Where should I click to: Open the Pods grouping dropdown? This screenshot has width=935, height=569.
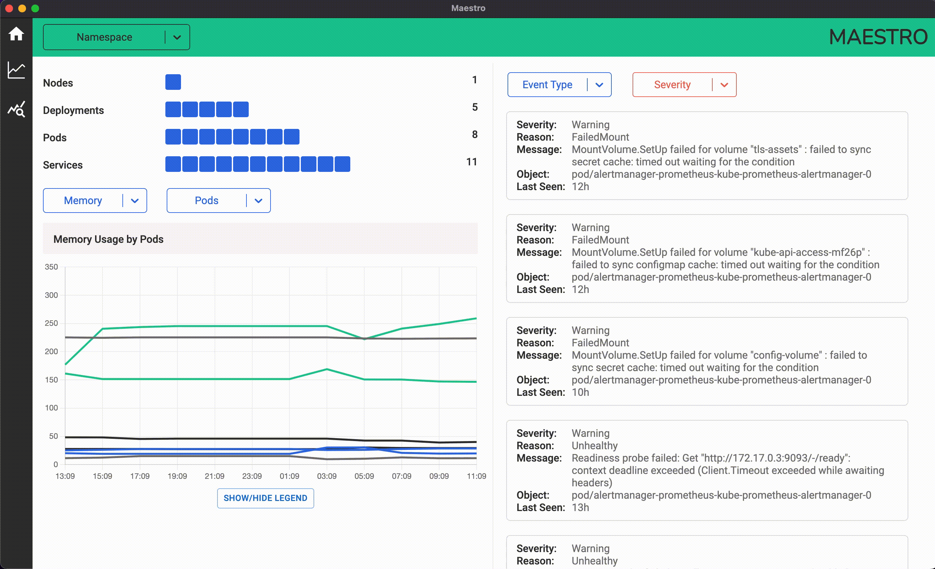pyautogui.click(x=218, y=200)
